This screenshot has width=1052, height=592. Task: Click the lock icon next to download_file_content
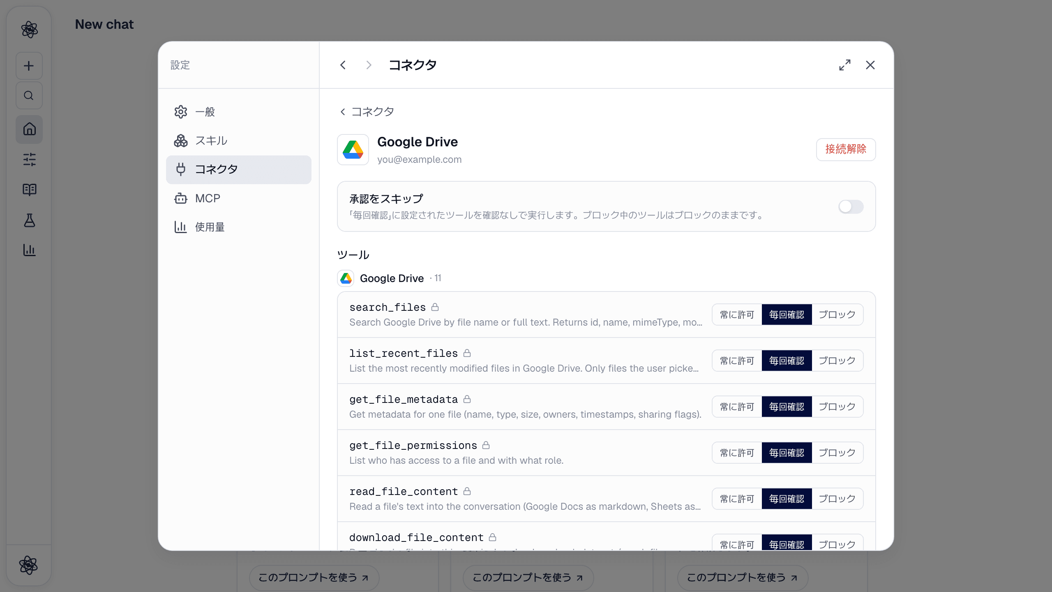493,537
